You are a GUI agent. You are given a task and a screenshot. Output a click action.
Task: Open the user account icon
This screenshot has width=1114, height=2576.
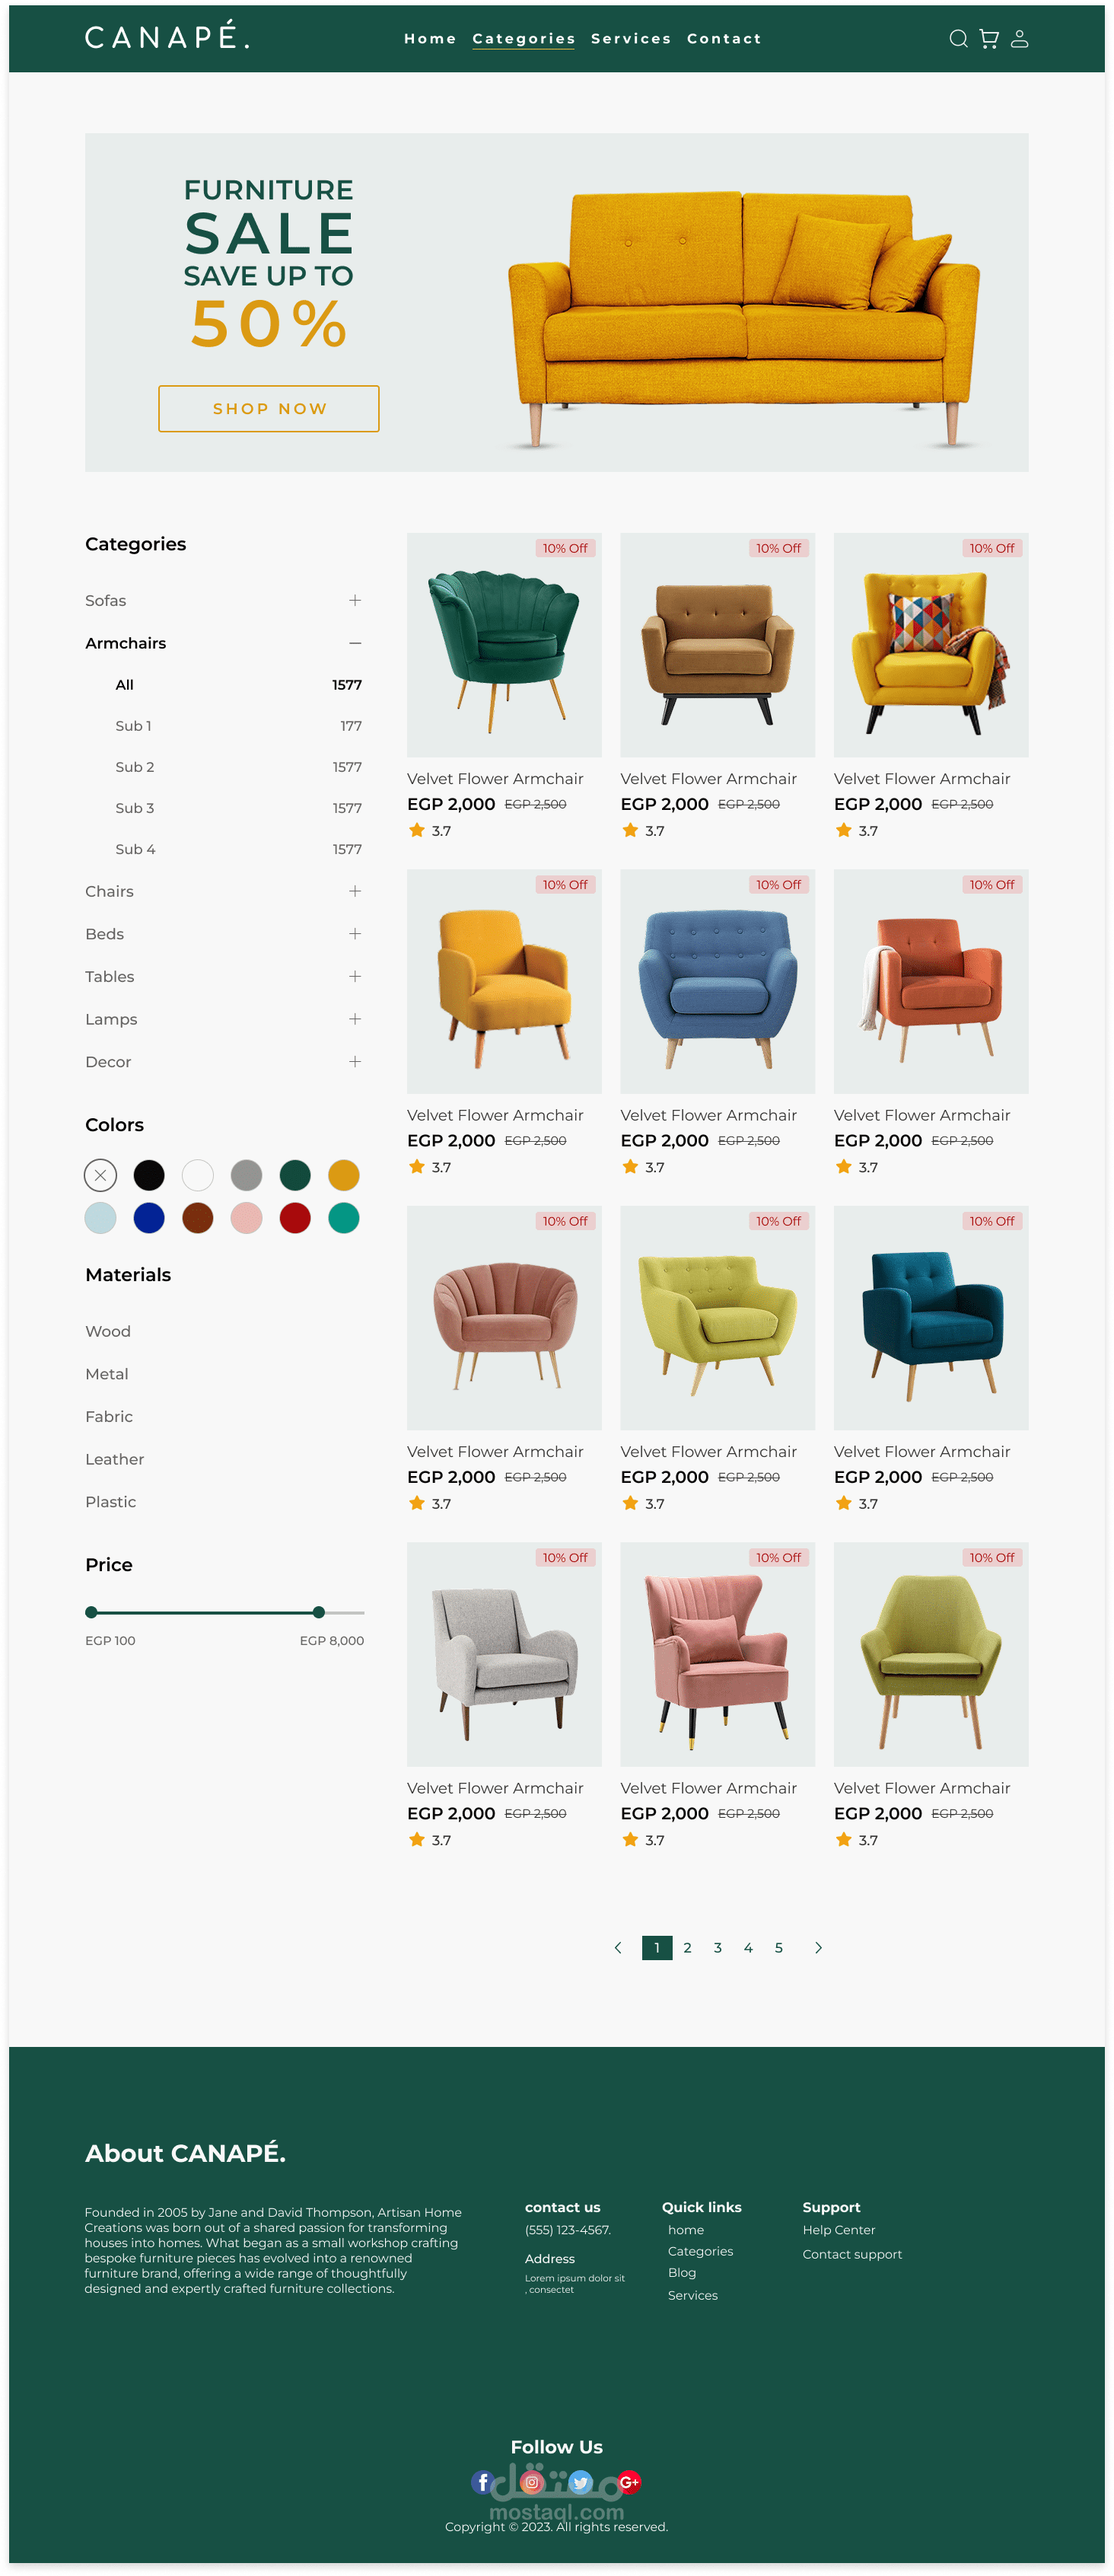[1019, 39]
